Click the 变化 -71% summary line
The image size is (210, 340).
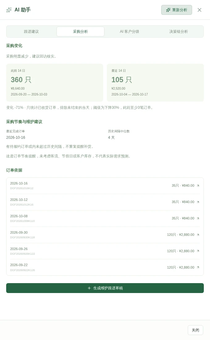tap(80, 108)
